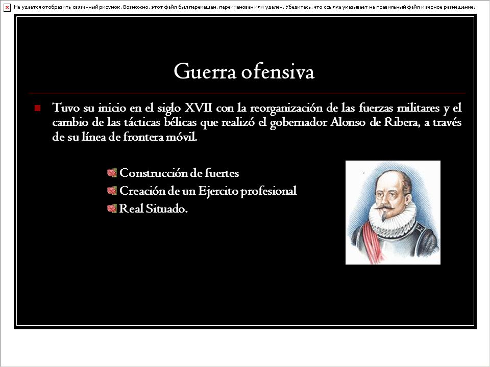This screenshot has height=367, width=490.
Task: Click the rose bullet icon beside 'Real Situado.'
Action: [112, 208]
